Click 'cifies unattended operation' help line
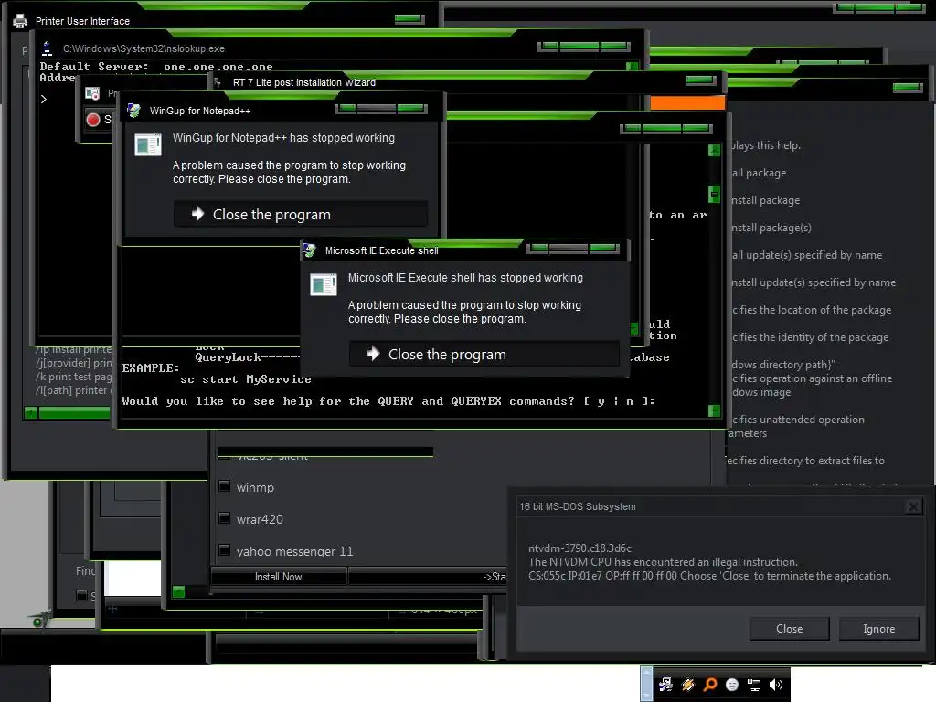Screen dimensions: 936x702 pyautogui.click(x=798, y=420)
